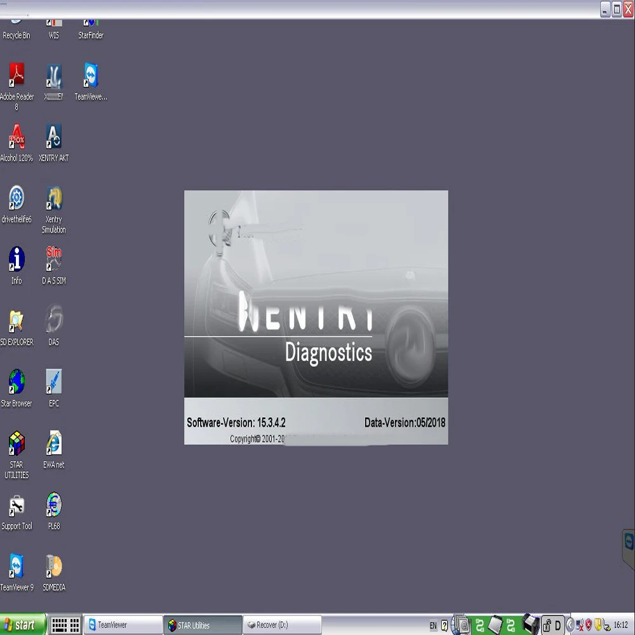The height and width of the screenshot is (635, 635).
Task: Switch to the TeamViewer taskbar window
Action: click(123, 625)
